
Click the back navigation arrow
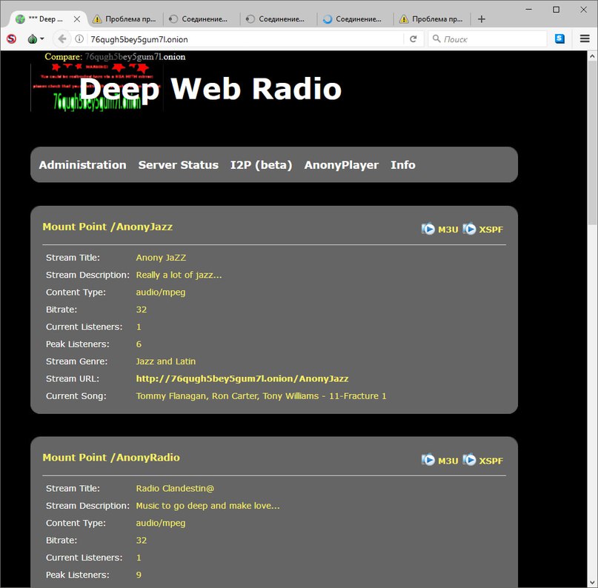tap(62, 39)
